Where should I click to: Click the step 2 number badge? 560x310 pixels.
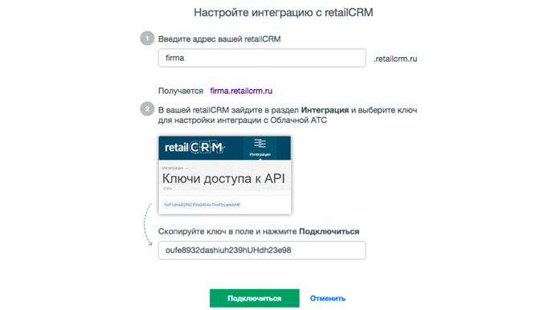147,109
